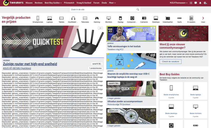Select the Laptops category icon

tap(50, 18)
